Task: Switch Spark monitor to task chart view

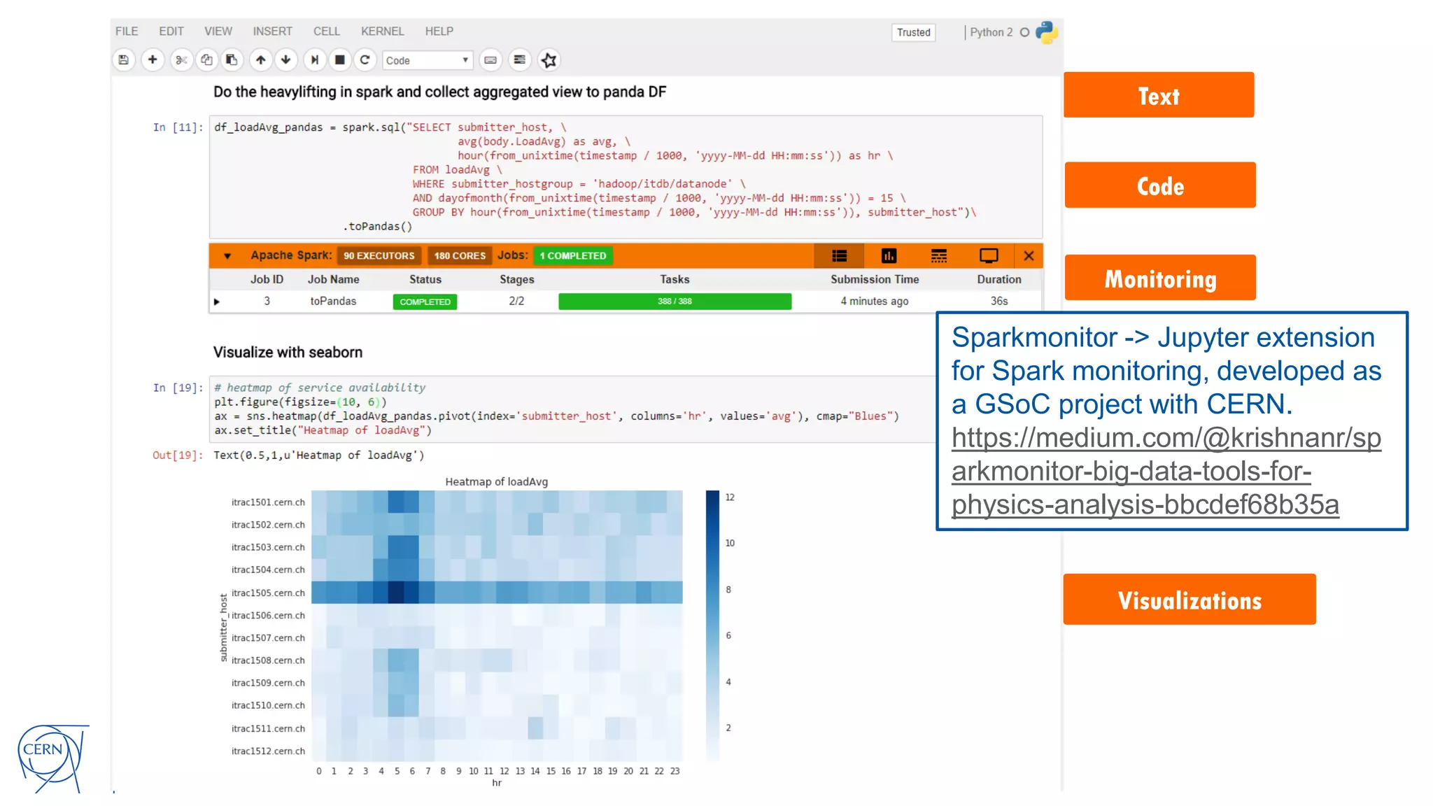Action: coord(889,256)
